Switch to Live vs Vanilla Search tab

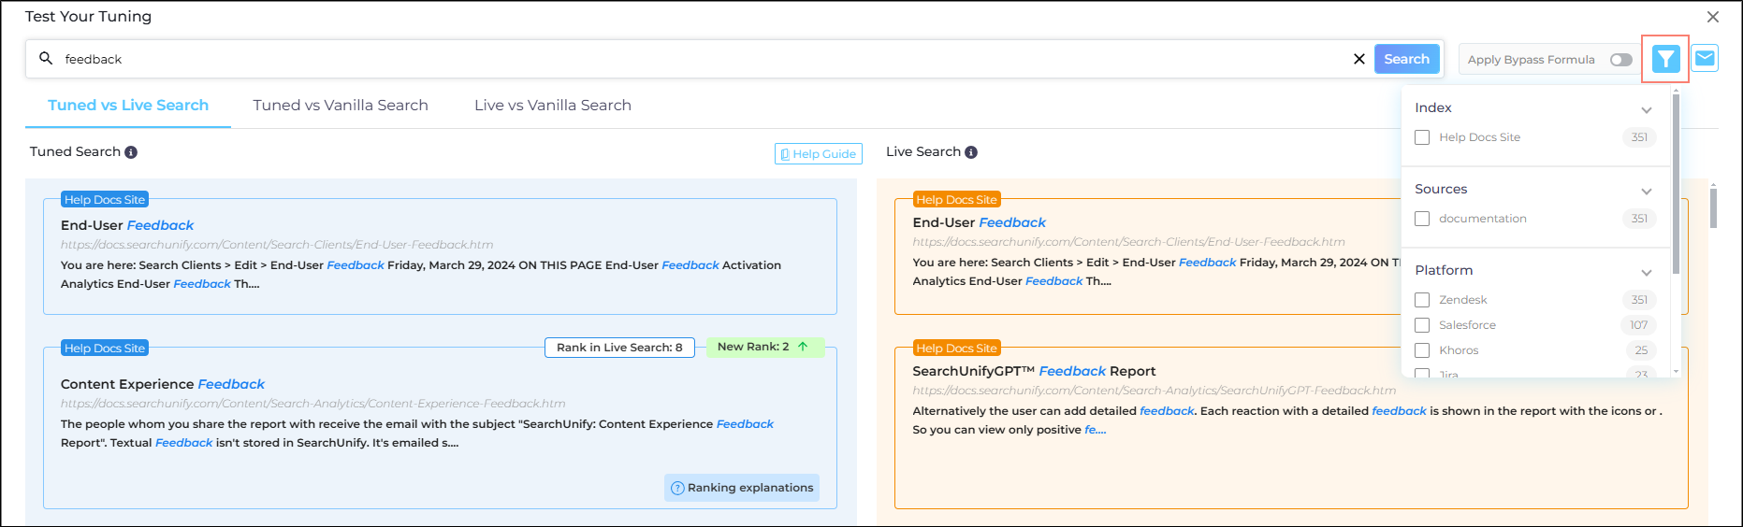[x=552, y=106]
